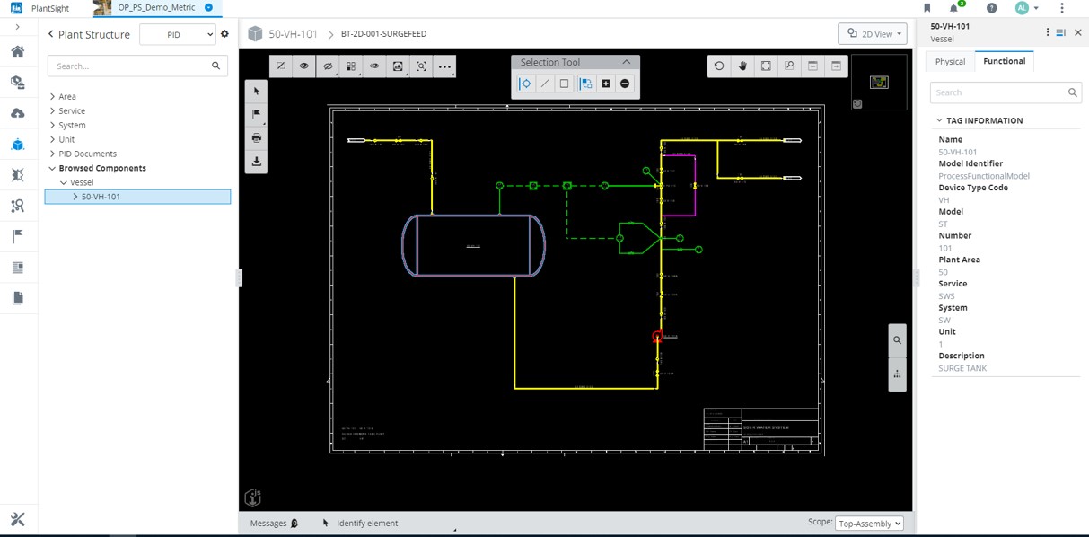Enable the subtract mode in Selection Tool panel
Image resolution: width=1089 pixels, height=537 pixels.
(x=624, y=84)
